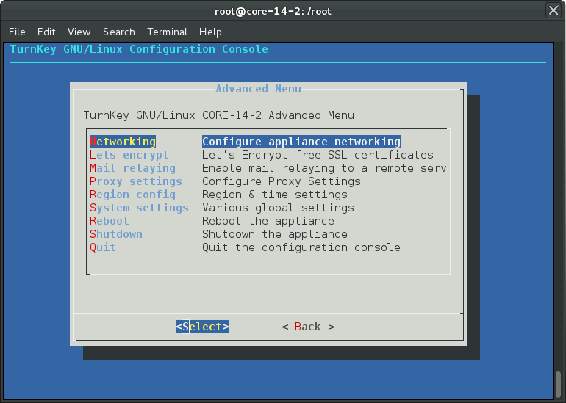Click the terminal vertical scrollbar thumb
Image resolution: width=566 pixels, height=403 pixels.
tap(558, 384)
